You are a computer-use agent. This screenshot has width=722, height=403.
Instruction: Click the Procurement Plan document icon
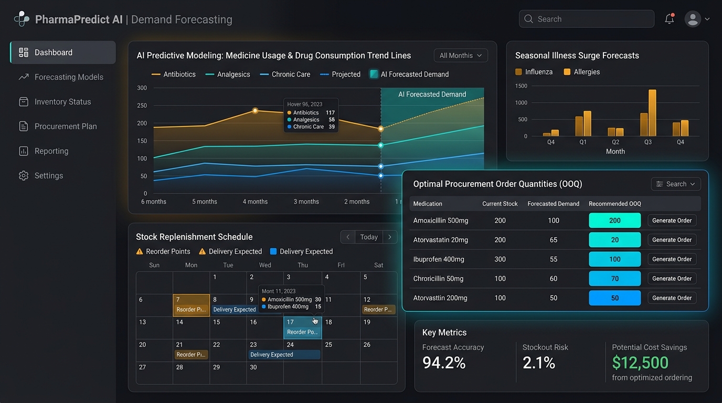(x=24, y=126)
